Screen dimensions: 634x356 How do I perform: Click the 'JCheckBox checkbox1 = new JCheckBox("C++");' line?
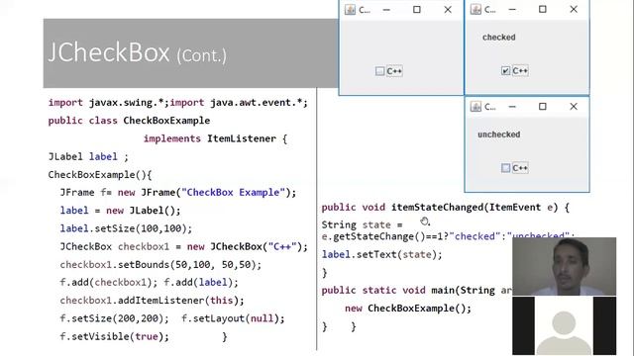coord(183,246)
